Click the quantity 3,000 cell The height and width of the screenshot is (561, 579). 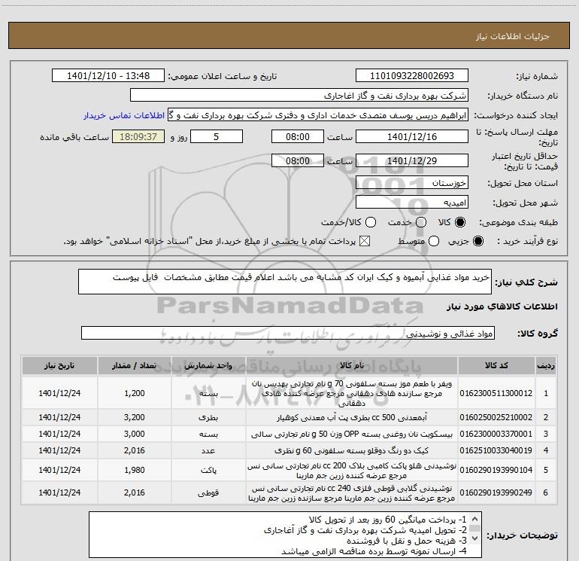(x=135, y=434)
